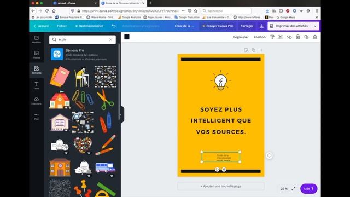Open the 26 % zoom level control
350x197 pixels.
(x=284, y=189)
